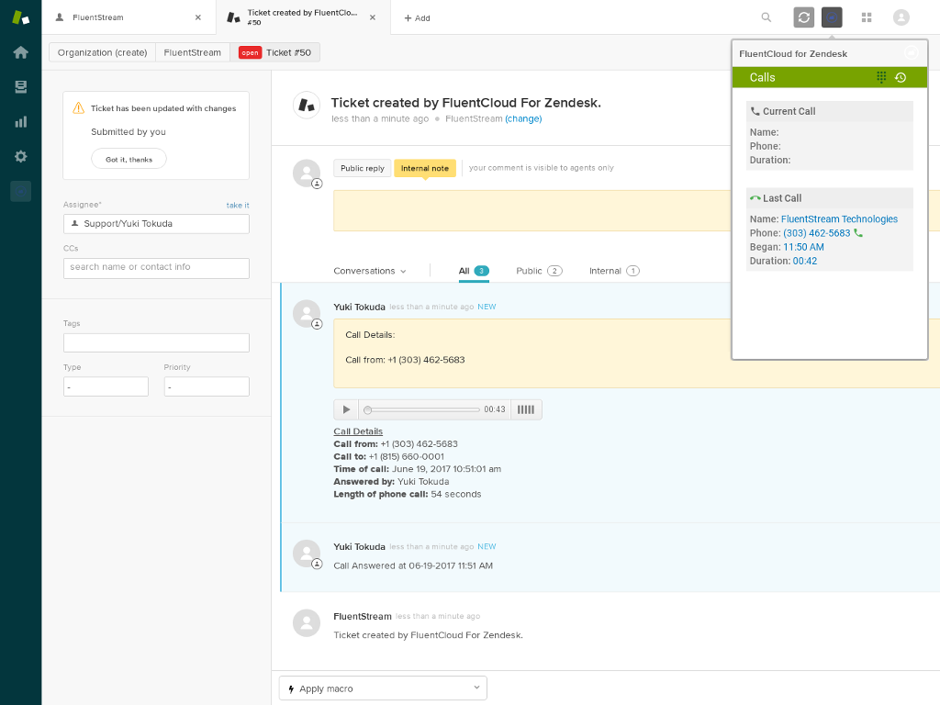The image size is (940, 705).
Task: Open the Reporting bar chart icon
Action: tap(20, 121)
